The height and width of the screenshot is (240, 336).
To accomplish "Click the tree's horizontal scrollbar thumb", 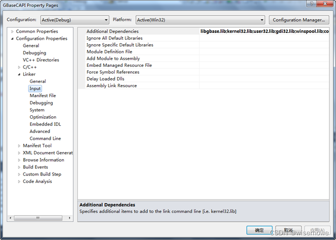I will point(38,218).
